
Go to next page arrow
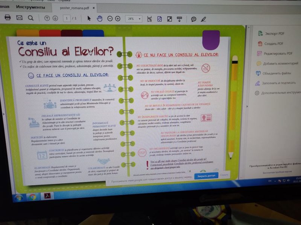coord(55,18)
